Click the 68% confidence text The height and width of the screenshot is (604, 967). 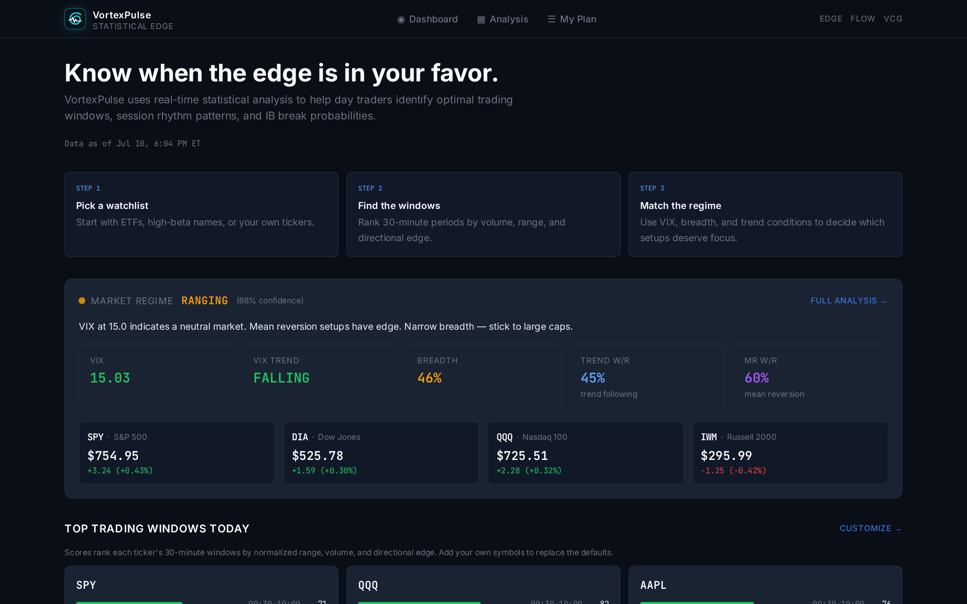[x=270, y=301]
